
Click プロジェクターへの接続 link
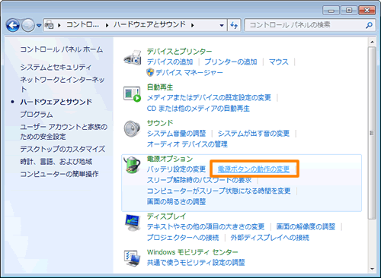183,238
